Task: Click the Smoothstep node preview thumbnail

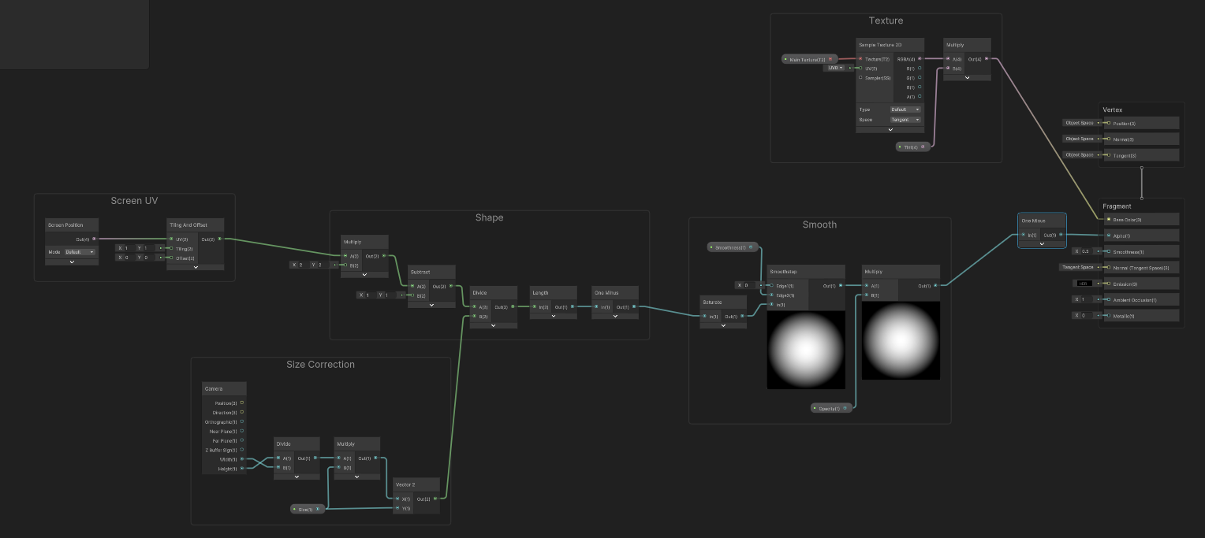Action: click(806, 349)
